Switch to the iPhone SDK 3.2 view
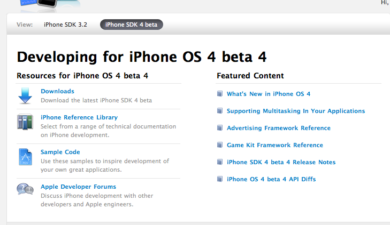Viewport: 390px width, 225px height. (x=65, y=25)
